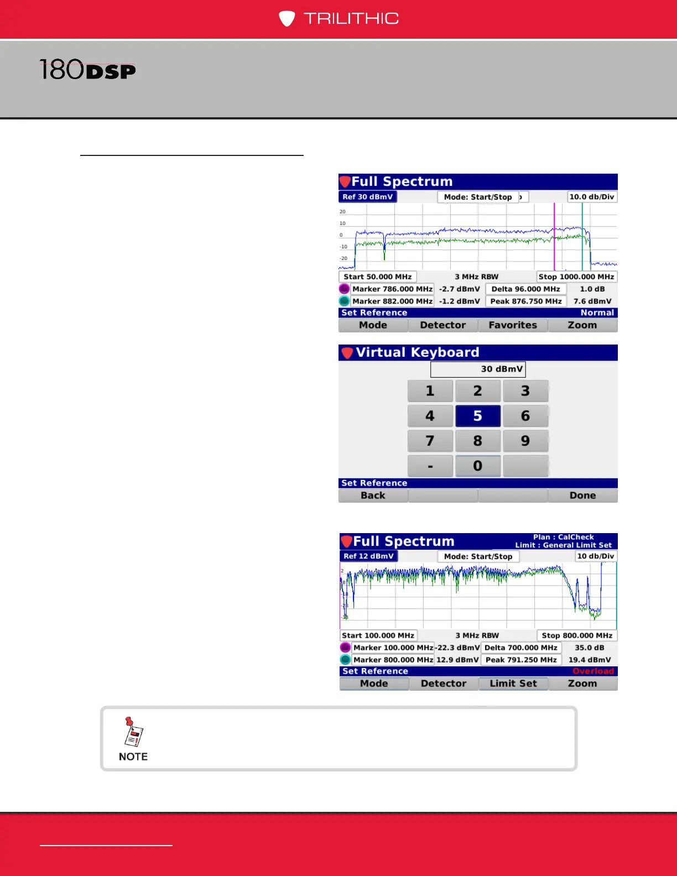677x876 pixels.
Task: Click the 7.6 dBmV peak value
Action: click(592, 301)
